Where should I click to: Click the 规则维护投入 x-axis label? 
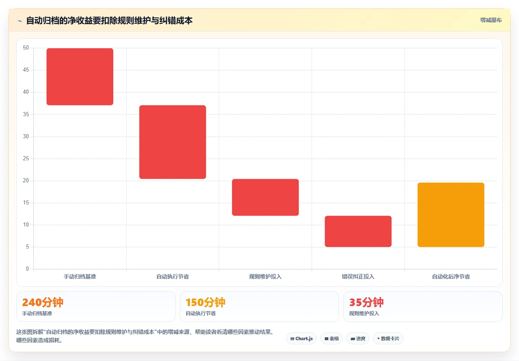265,276
